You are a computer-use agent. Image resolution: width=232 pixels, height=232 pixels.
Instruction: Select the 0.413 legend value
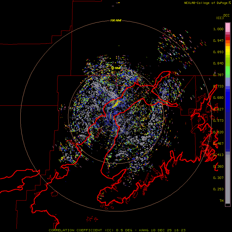[x=218, y=155]
